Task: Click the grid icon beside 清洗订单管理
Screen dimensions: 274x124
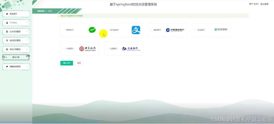Action: point(7,49)
